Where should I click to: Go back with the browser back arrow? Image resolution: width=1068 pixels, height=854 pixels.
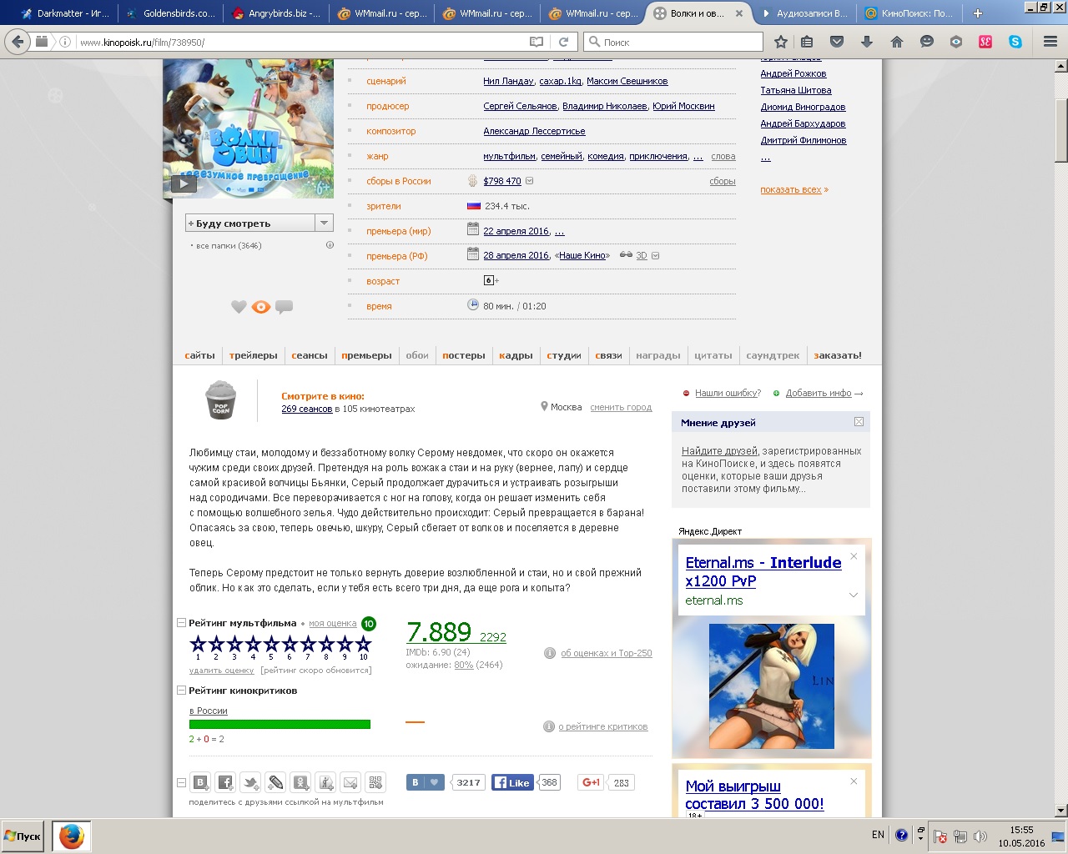18,42
